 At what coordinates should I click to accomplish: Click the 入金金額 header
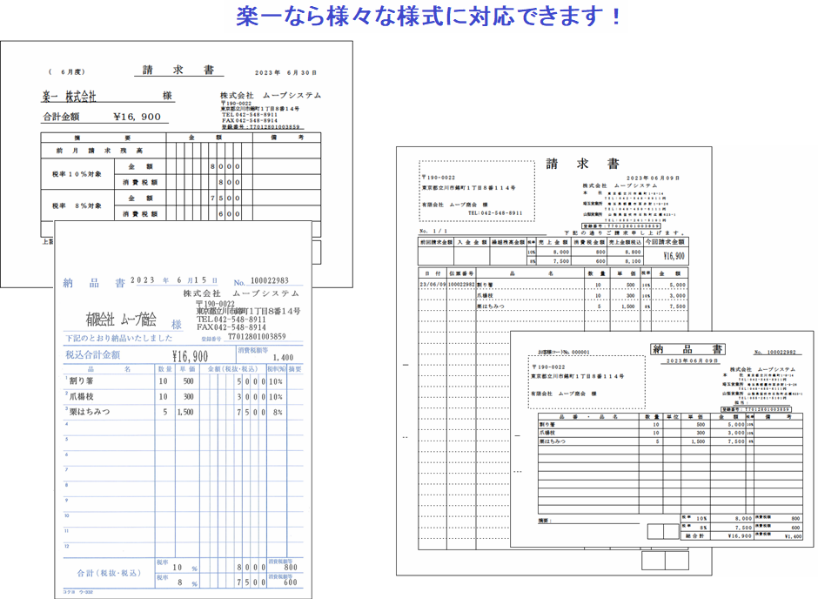472,243
